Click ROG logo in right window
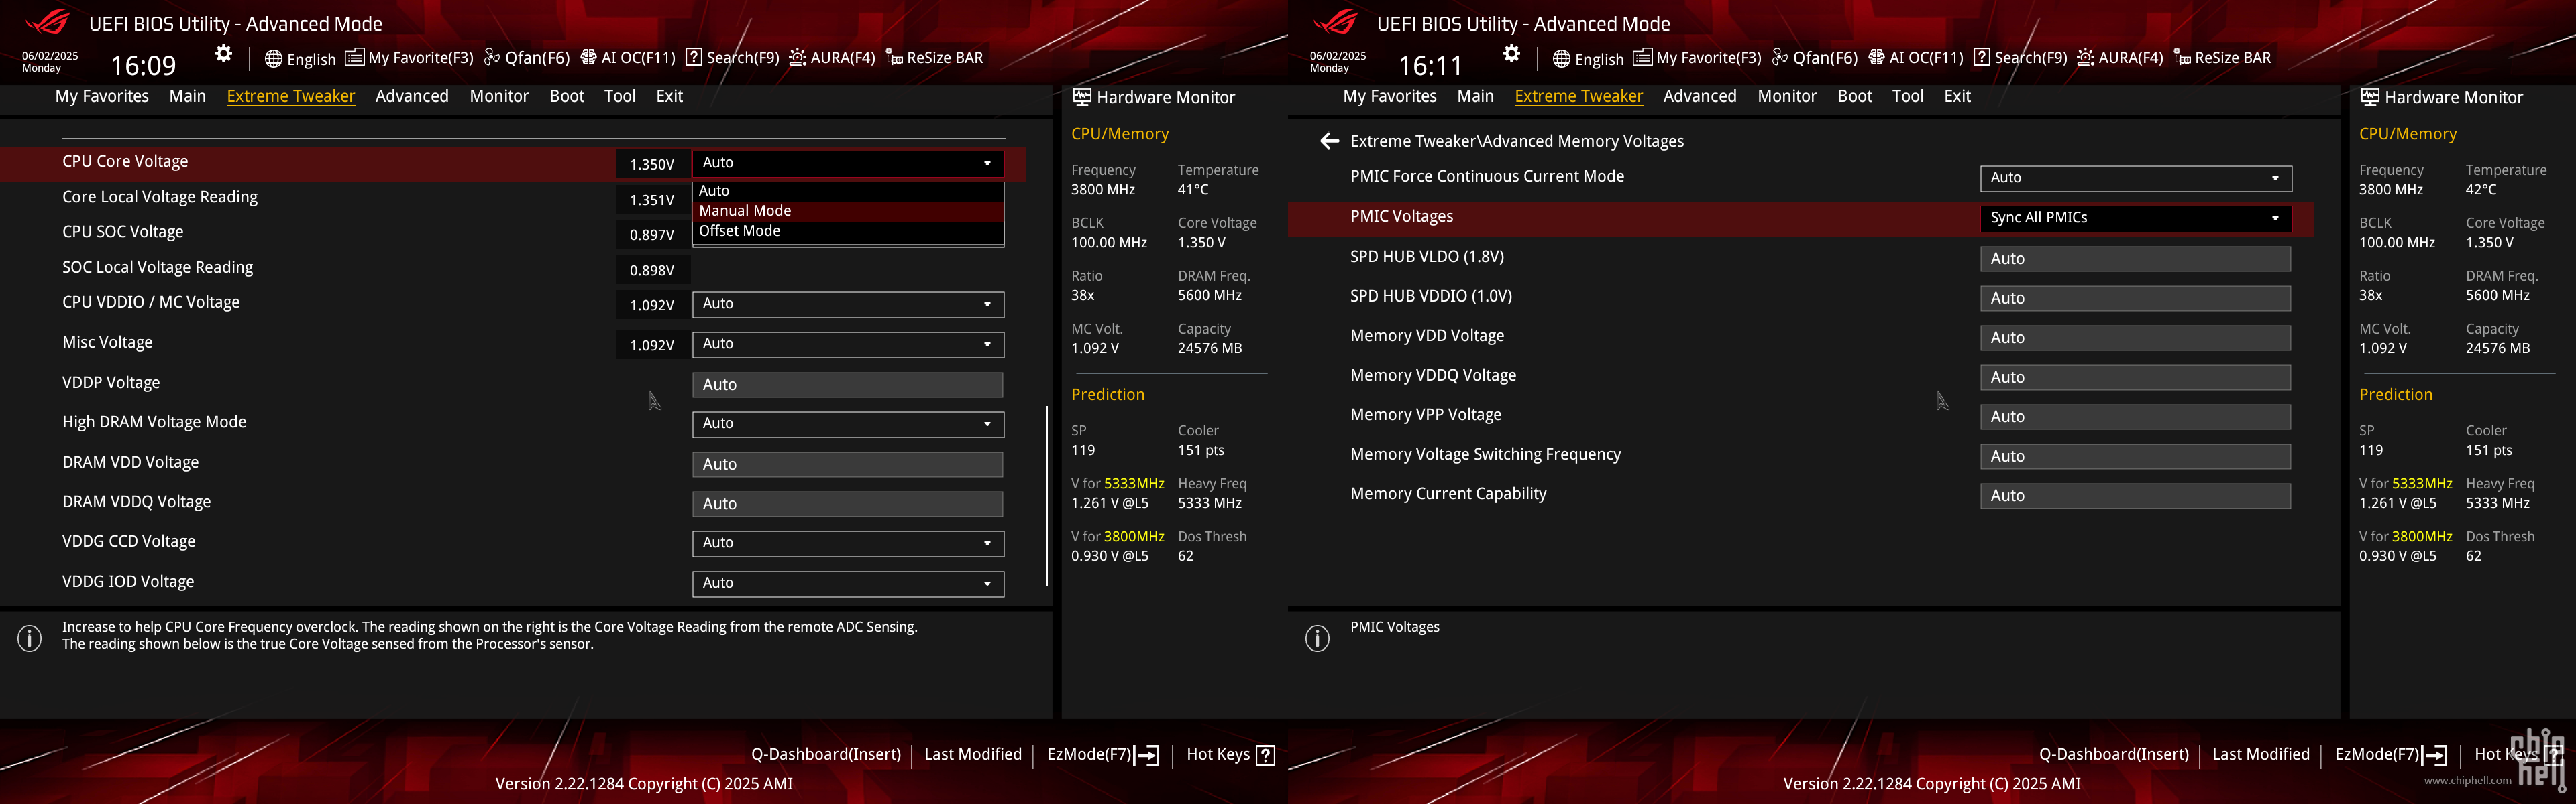Viewport: 2576px width, 804px height. coord(1336,22)
